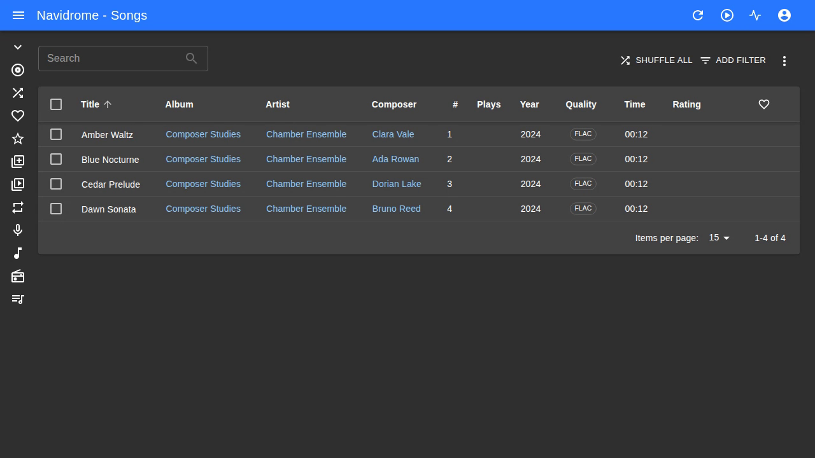Open Composer Studies album link for Amber Waltz

tap(203, 134)
